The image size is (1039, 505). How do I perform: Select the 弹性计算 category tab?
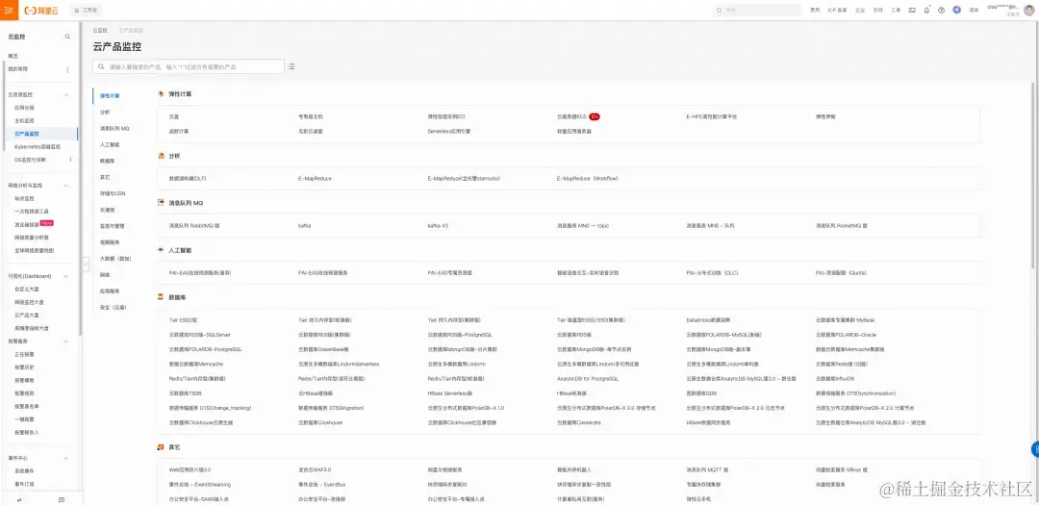[110, 96]
